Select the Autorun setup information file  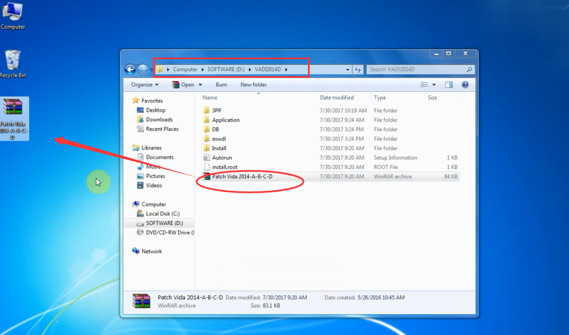tap(221, 157)
